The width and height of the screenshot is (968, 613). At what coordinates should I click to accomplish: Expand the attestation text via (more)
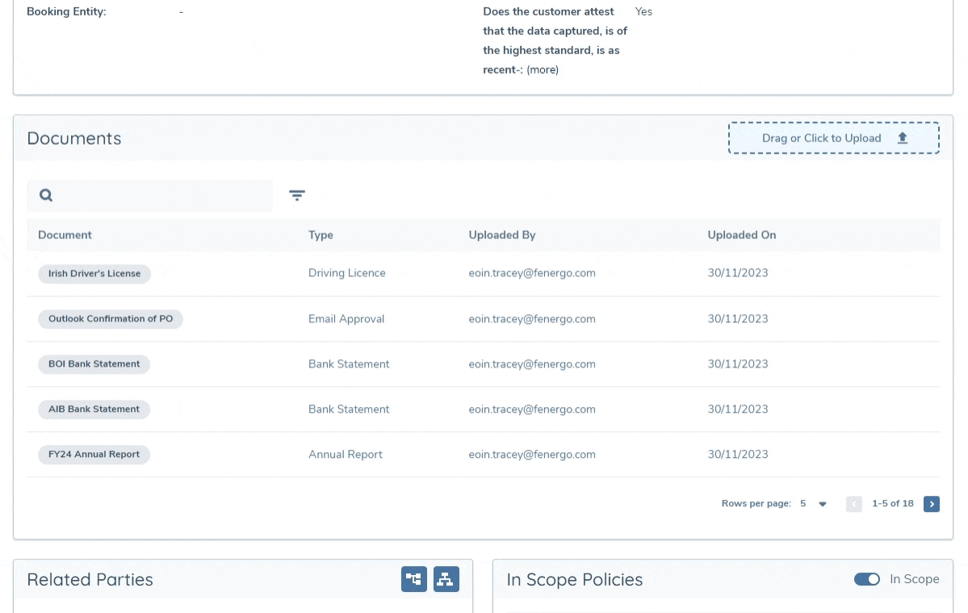[x=542, y=69]
